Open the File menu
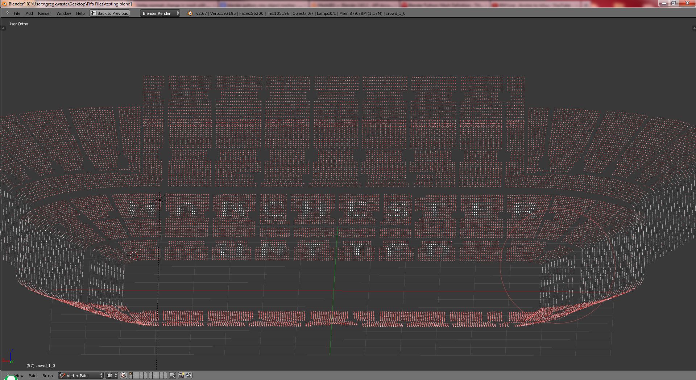This screenshot has height=380, width=696. 17,13
